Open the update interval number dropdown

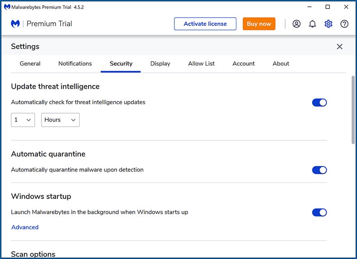point(23,120)
